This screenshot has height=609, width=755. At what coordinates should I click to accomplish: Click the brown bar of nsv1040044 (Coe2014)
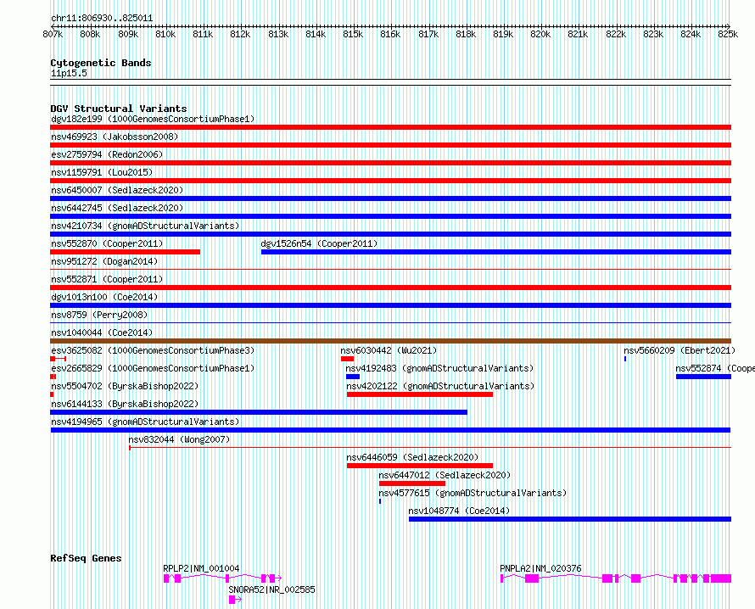[x=390, y=341]
